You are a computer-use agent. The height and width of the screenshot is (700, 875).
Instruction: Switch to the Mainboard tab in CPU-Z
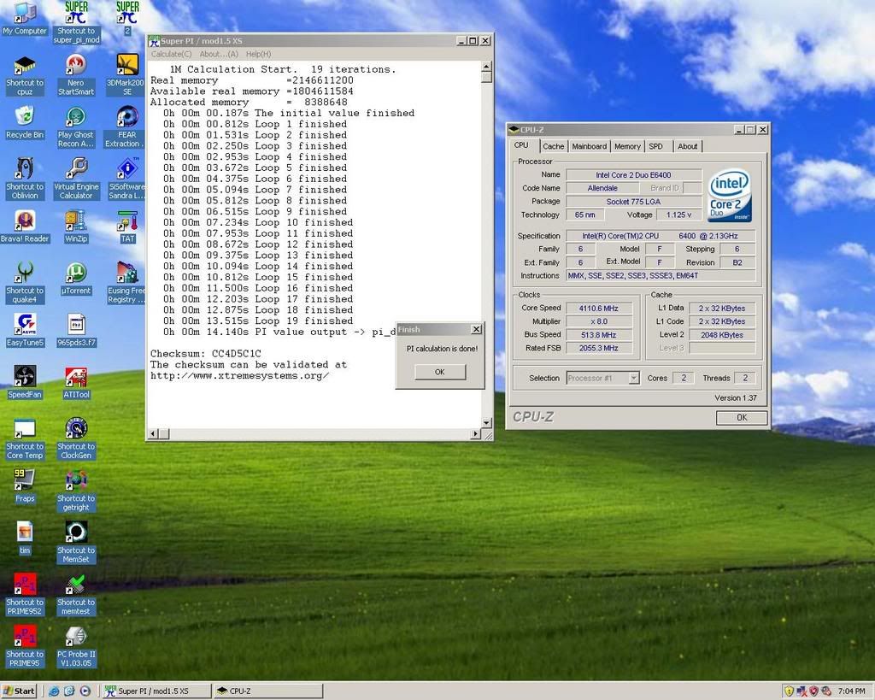[x=589, y=146]
